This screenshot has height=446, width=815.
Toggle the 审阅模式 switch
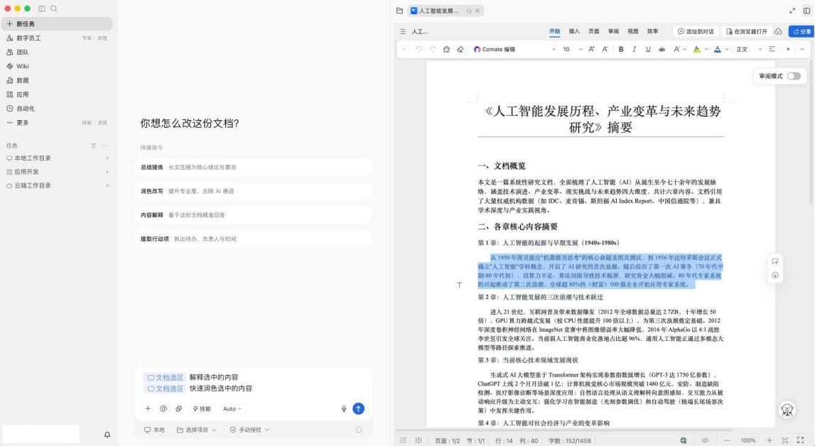click(794, 76)
